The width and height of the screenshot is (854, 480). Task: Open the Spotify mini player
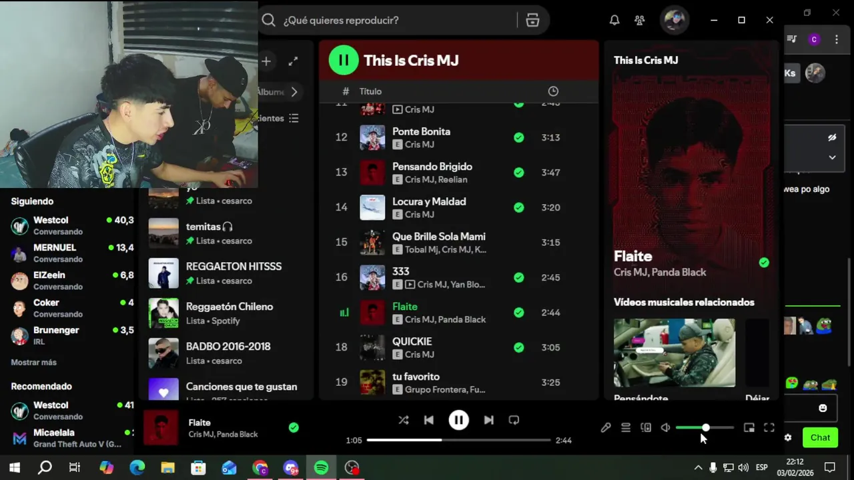[749, 428]
